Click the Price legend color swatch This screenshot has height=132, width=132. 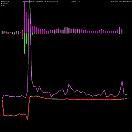[2, 6]
